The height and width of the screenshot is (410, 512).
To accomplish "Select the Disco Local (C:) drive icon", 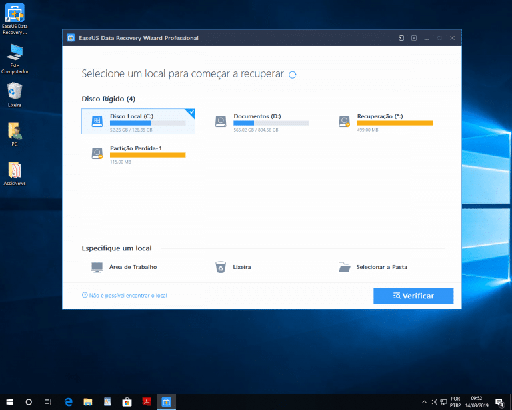I will [x=97, y=121].
